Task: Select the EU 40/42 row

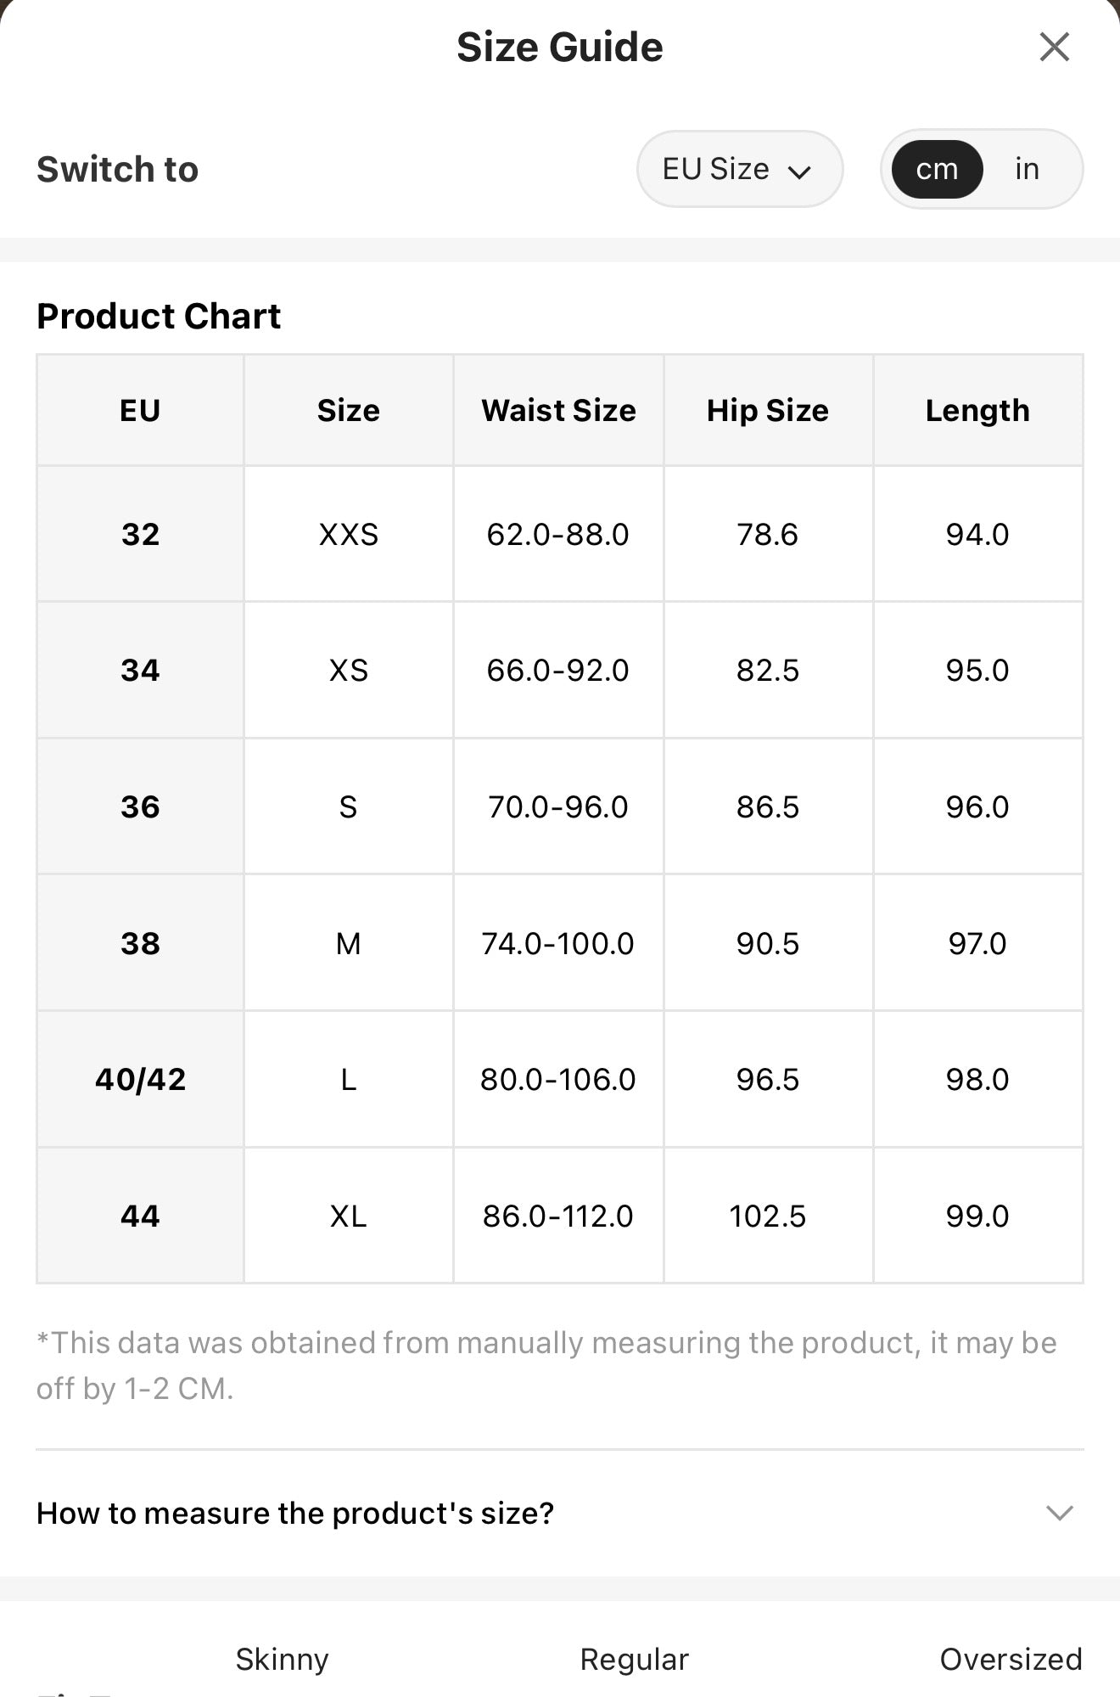Action: [560, 1079]
